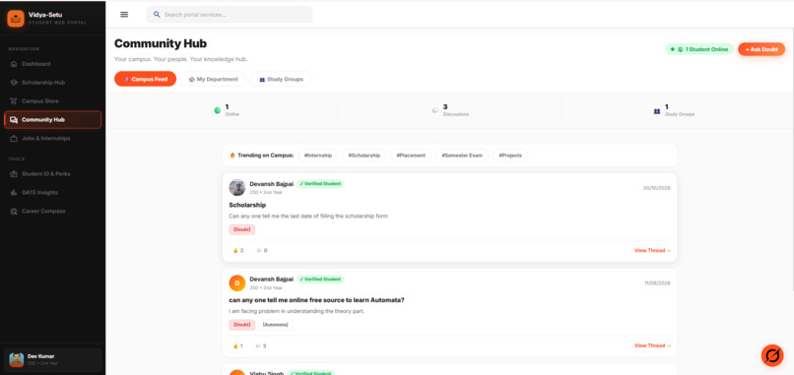Click the [Doubt] tag on Scholarship post
The width and height of the screenshot is (794, 375).
click(x=242, y=229)
